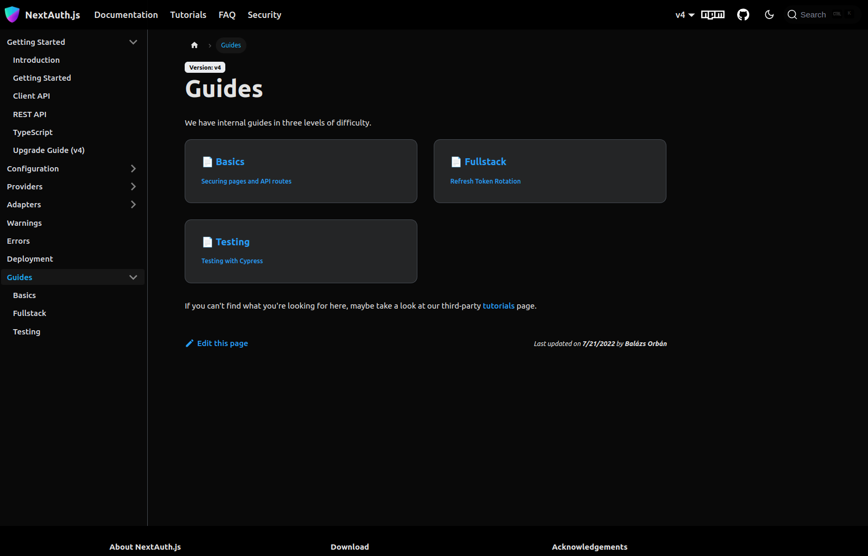Screen dimensions: 868x556
Task: Open the Documentation nav item
Action: [x=126, y=15]
